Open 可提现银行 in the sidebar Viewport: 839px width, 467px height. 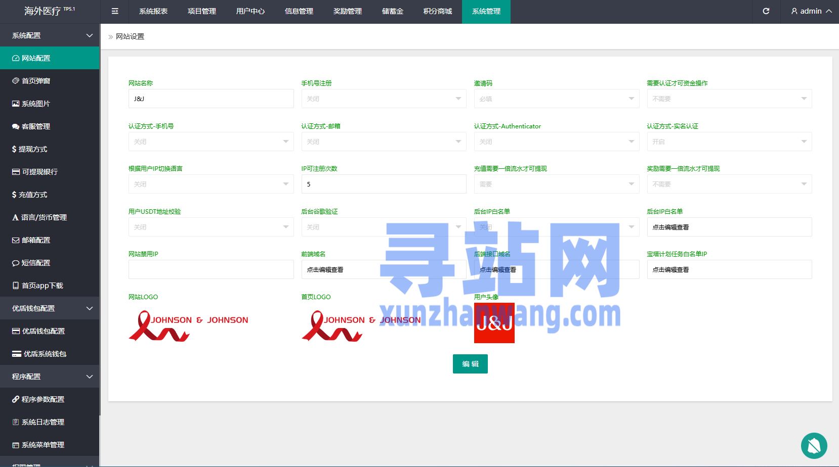pyautogui.click(x=50, y=172)
